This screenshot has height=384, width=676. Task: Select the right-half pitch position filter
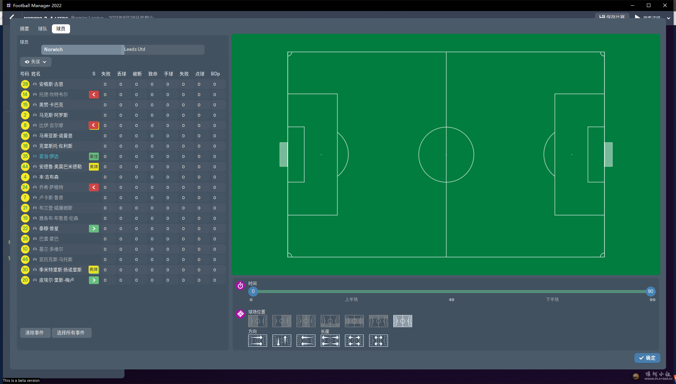point(282,321)
